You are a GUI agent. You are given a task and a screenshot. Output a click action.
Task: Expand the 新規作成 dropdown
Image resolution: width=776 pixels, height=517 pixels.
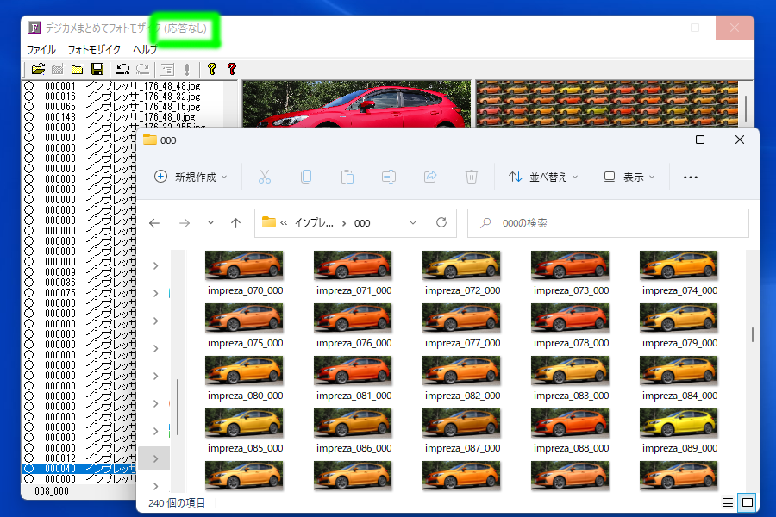point(191,177)
